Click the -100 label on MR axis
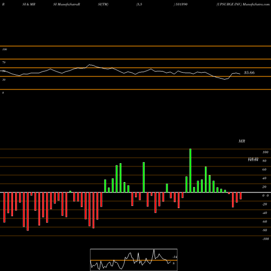 pos(266,239)
